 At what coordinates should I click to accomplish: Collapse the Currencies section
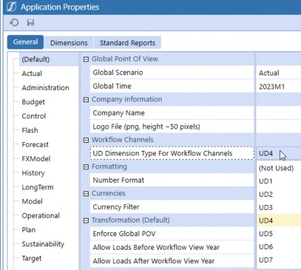click(86, 194)
